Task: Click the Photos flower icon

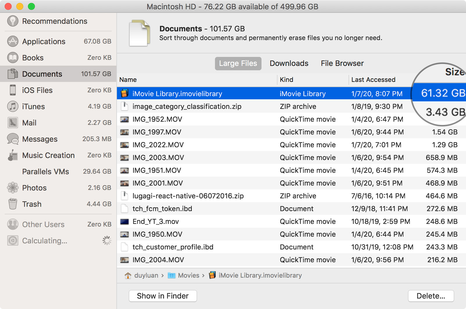Action: pyautogui.click(x=13, y=188)
